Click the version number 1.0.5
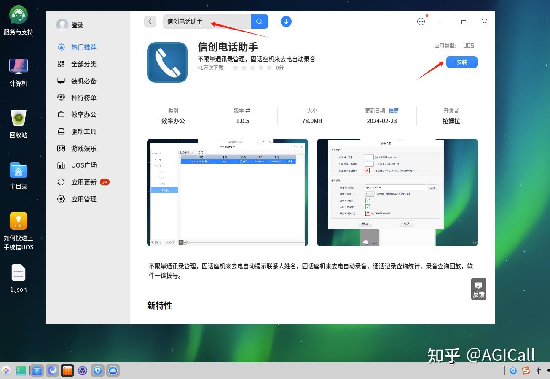550x379 pixels. pyautogui.click(x=243, y=121)
